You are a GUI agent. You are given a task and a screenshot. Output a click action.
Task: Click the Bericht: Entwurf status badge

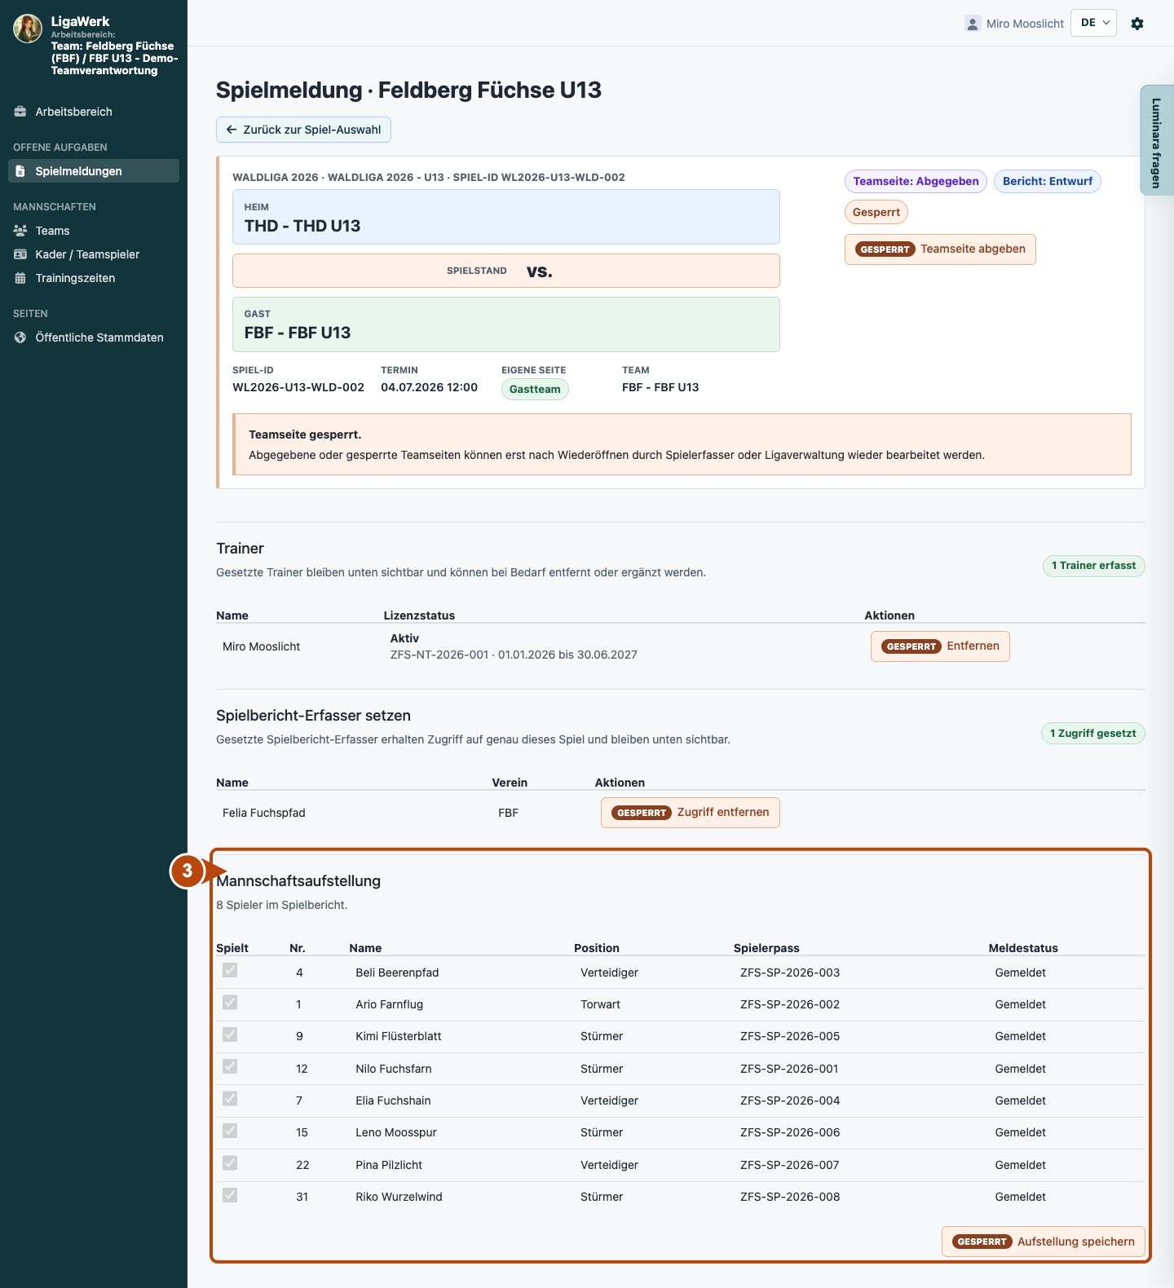[x=1048, y=181]
